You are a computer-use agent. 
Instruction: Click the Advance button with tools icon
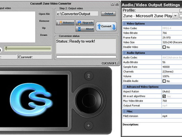[65, 22]
